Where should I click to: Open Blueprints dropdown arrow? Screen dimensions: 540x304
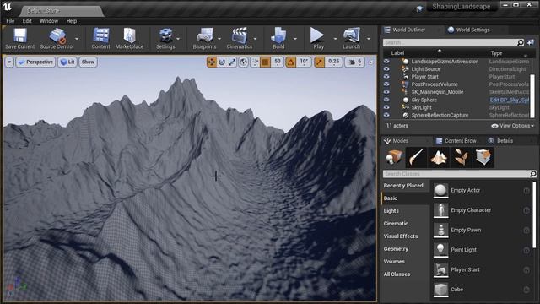pos(219,39)
